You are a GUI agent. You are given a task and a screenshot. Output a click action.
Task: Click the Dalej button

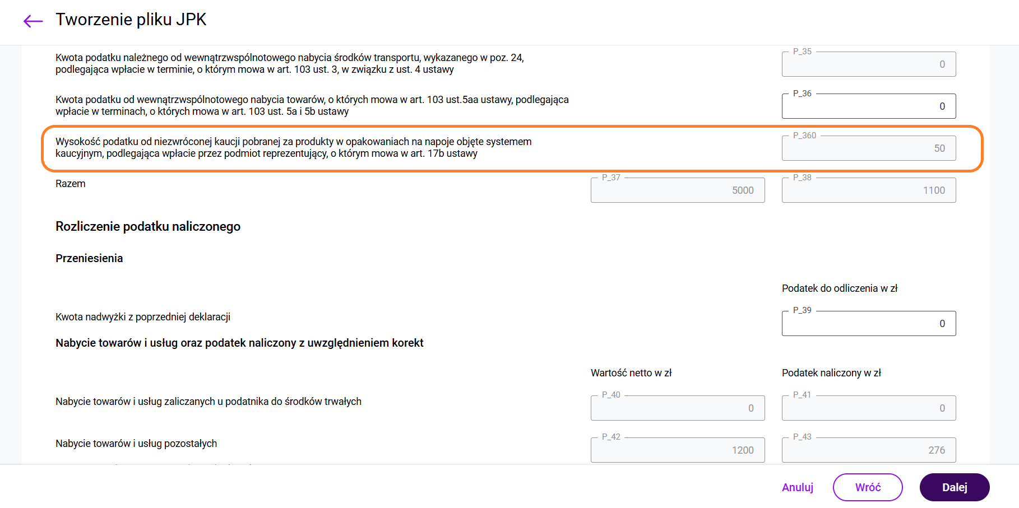point(954,487)
